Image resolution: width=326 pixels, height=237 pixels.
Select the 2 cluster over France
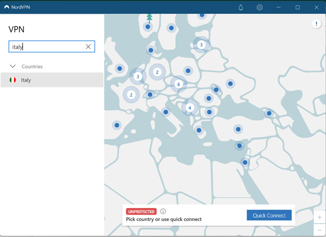tap(131, 95)
